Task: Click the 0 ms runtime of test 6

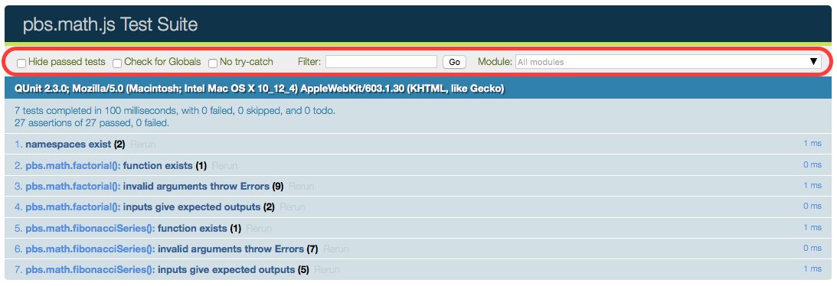Action: [812, 249]
